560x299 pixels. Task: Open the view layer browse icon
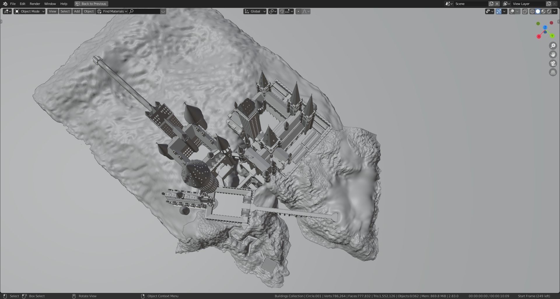pos(506,4)
